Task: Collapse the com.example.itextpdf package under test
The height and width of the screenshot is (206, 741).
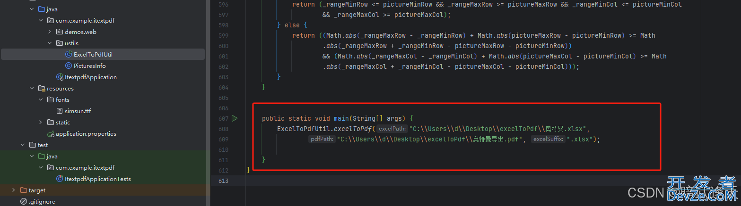Action: (x=41, y=167)
